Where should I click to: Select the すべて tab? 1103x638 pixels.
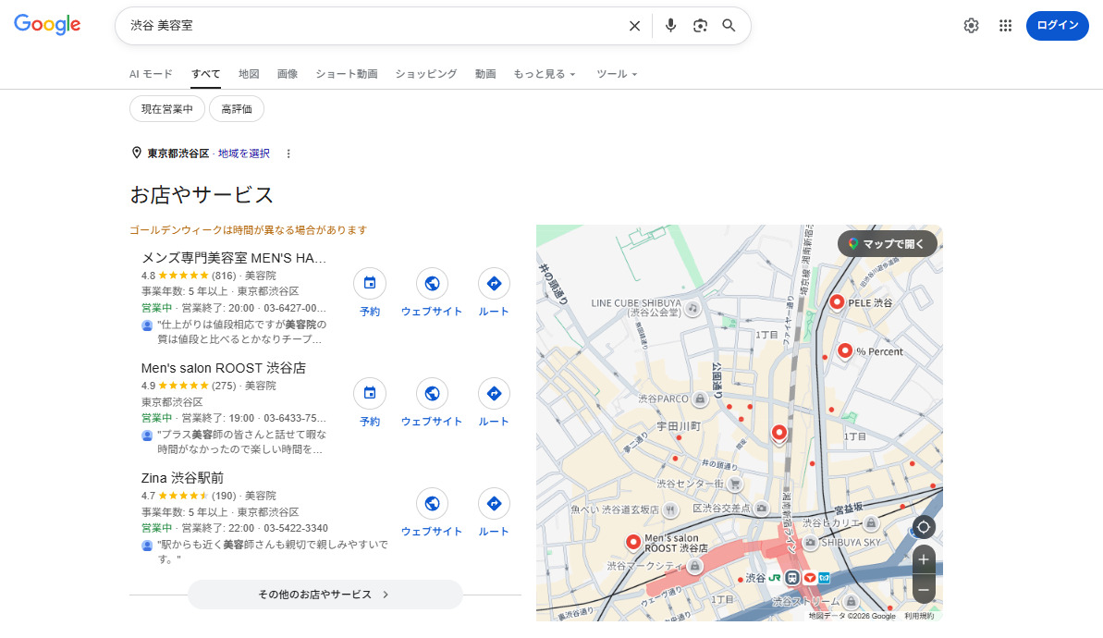[x=205, y=74]
